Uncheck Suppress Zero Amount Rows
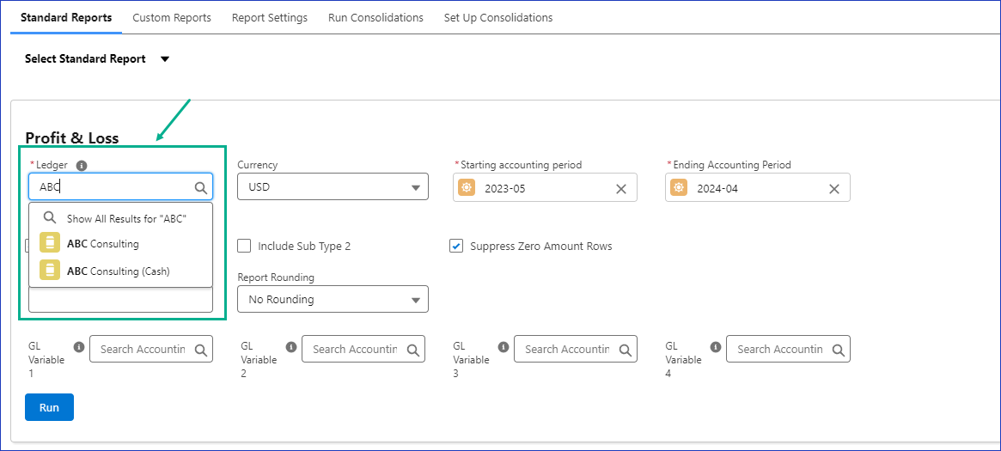Image resolution: width=1001 pixels, height=451 pixels. pos(456,247)
